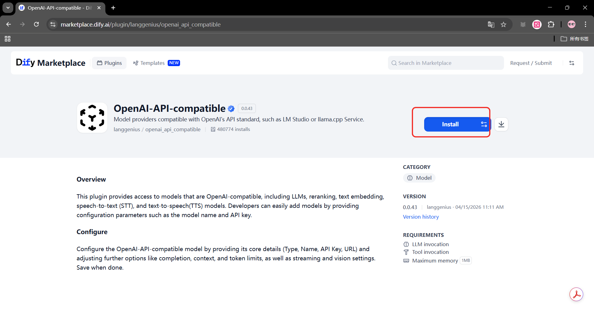Expand the tab search dropdown

pos(8,8)
